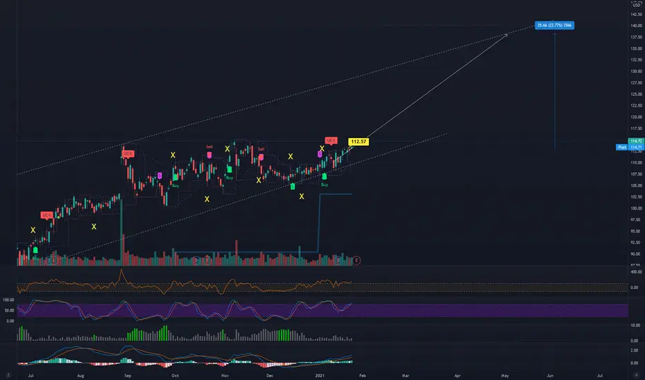The height and width of the screenshot is (380, 645).
Task: Click the green Buy marker in early November
Action: click(x=230, y=169)
